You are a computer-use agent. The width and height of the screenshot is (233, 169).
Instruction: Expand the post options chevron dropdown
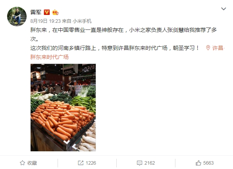click(x=224, y=9)
